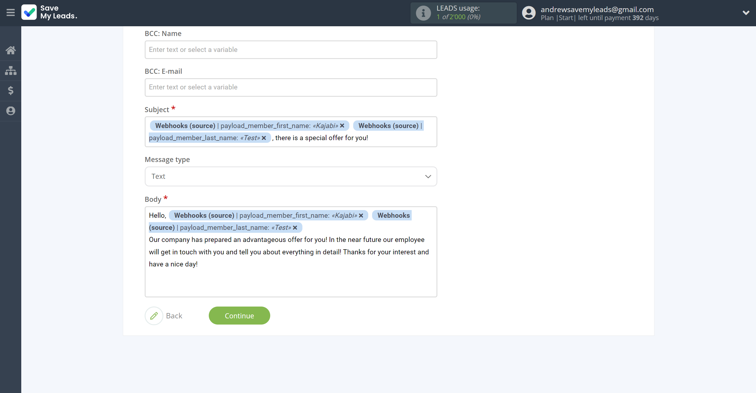
Task: Click the first_name variable chip in Body
Action: point(268,215)
